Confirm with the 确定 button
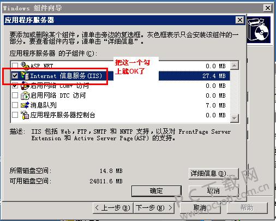 pos(157,191)
